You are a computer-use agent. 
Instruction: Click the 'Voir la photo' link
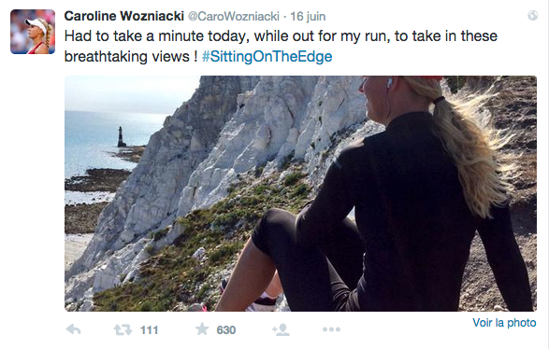point(504,323)
